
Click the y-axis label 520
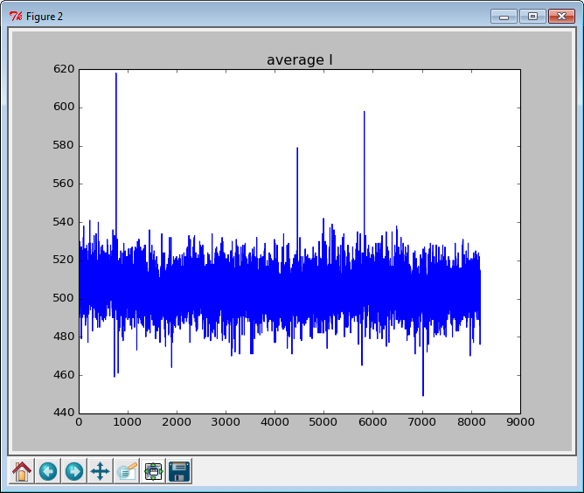tap(64, 260)
